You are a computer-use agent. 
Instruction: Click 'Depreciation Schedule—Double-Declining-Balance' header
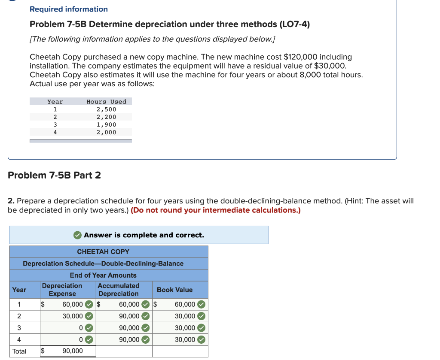tap(103, 263)
